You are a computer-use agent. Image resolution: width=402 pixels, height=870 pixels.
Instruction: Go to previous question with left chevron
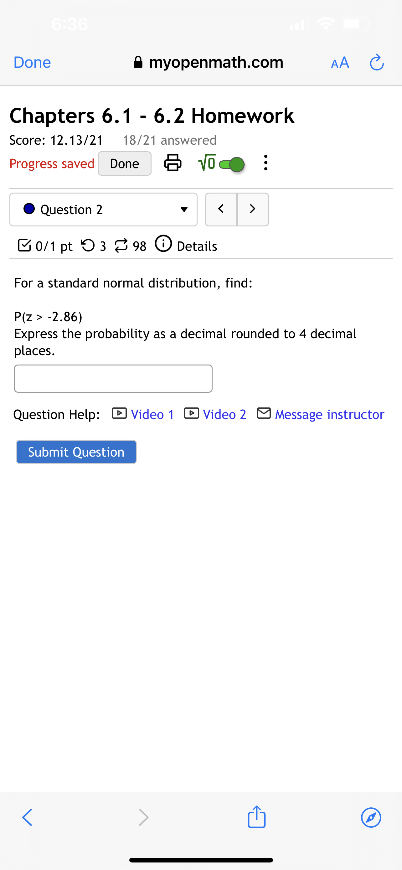click(x=221, y=209)
